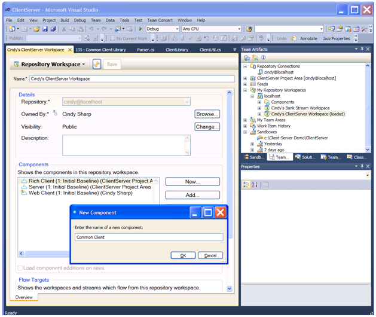Select the Overview tab at bottom
Viewport: 376px width, 317px height.
[24, 297]
